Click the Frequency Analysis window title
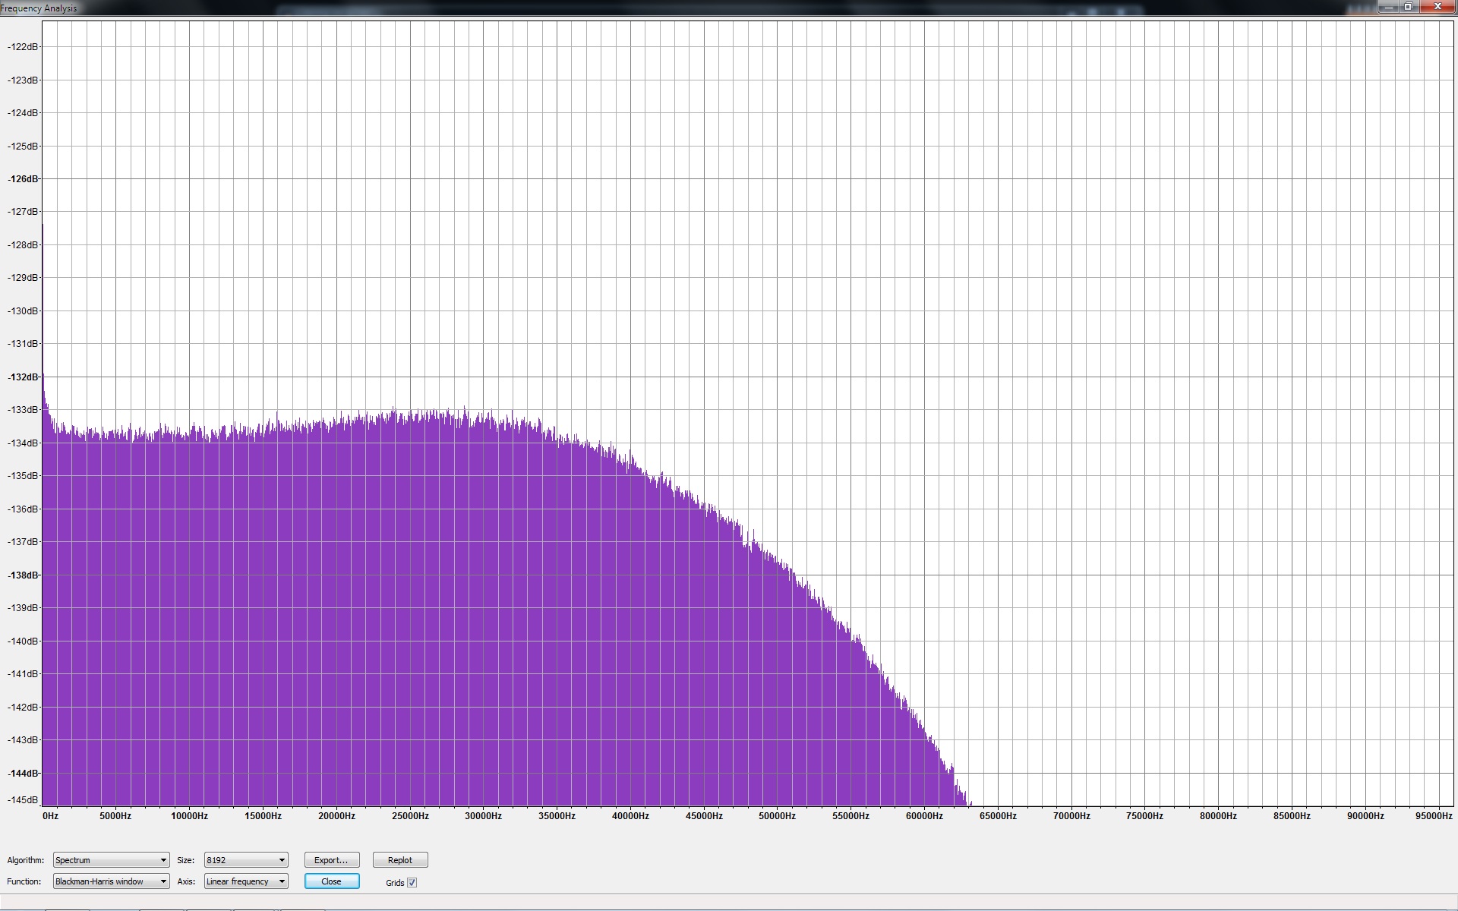This screenshot has height=911, width=1458. (39, 8)
